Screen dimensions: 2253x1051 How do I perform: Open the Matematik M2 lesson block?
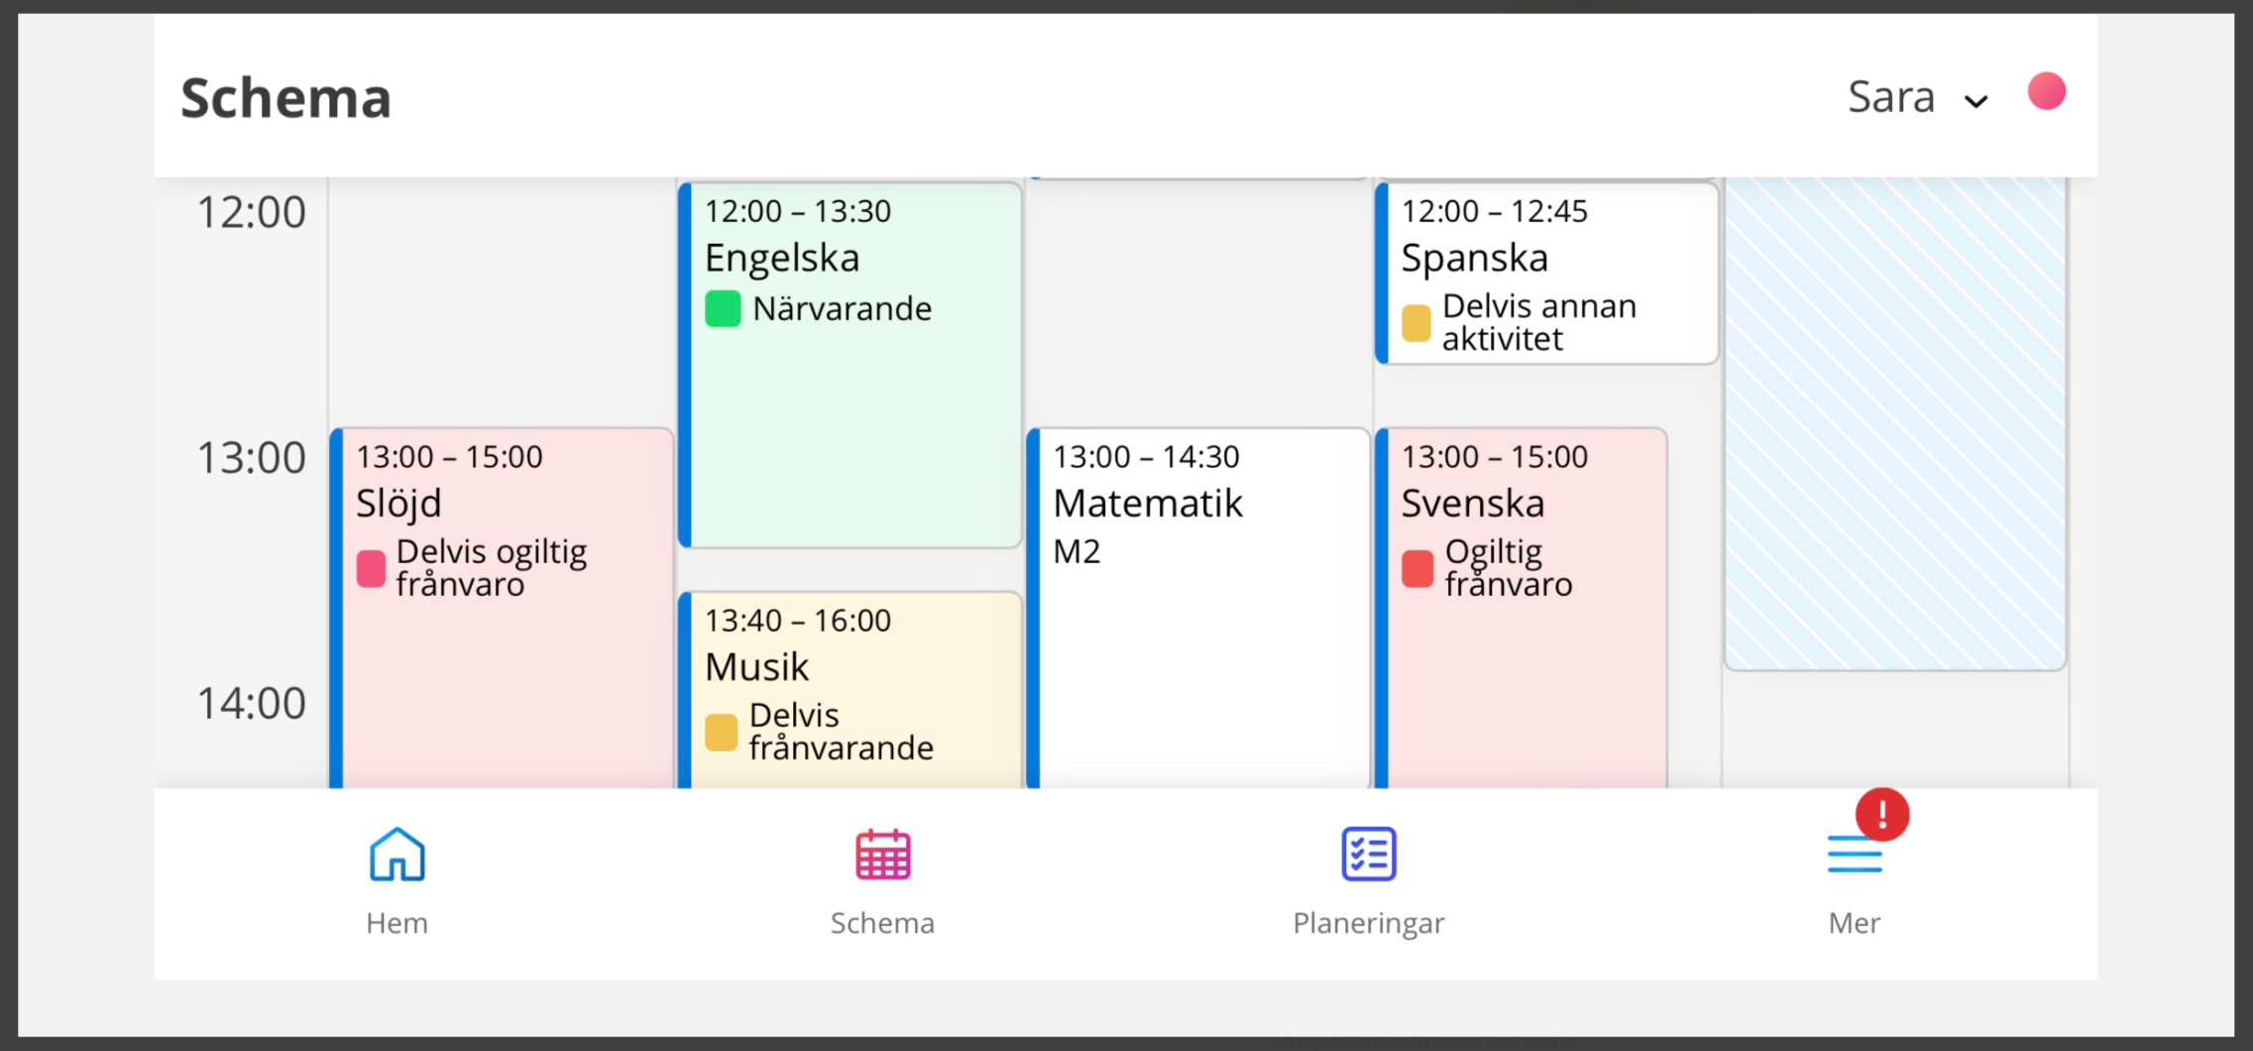click(x=1199, y=608)
